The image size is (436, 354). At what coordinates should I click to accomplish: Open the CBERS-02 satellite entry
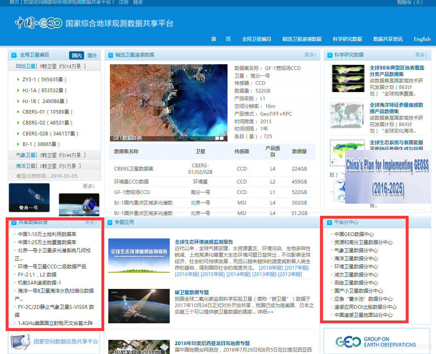[47, 122]
